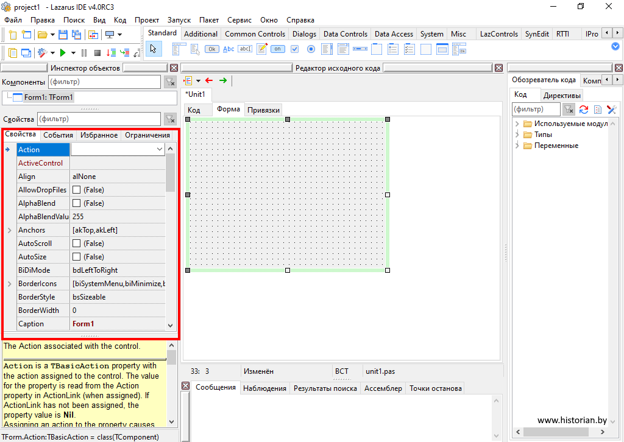Image resolution: width=624 pixels, height=442 pixels.
Task: Click the green Run button in toolbar
Action: click(63, 53)
